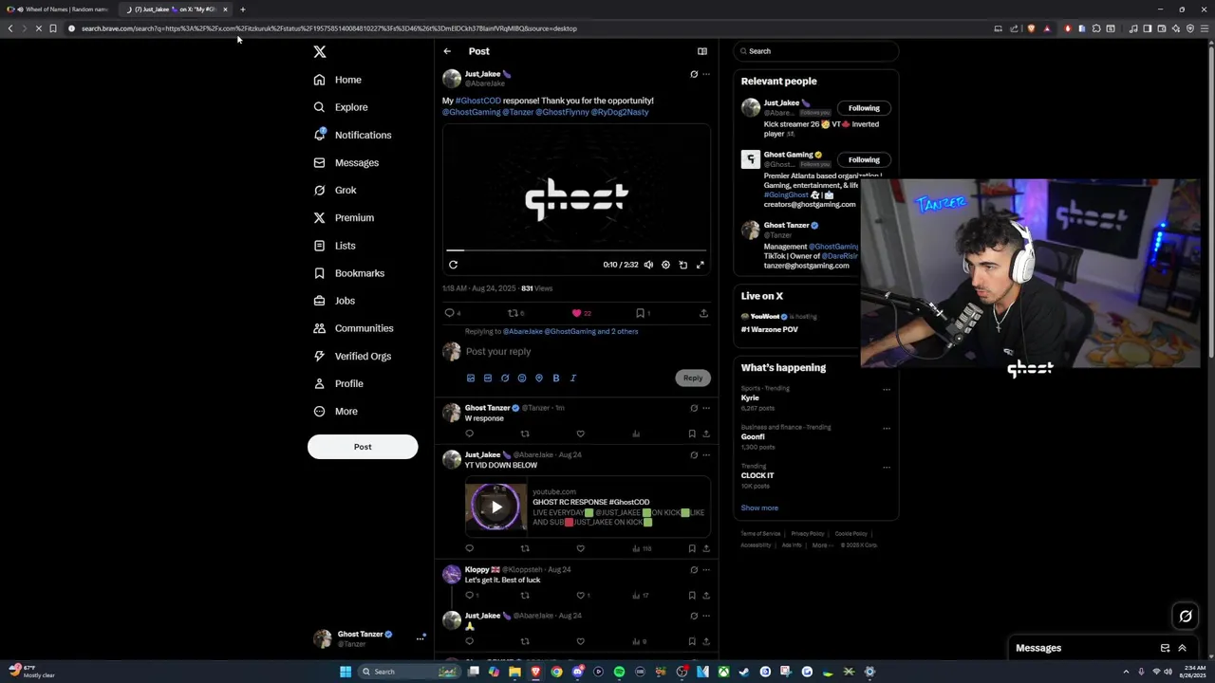Go back using the Post header arrow
The image size is (1215, 683).
pyautogui.click(x=447, y=51)
